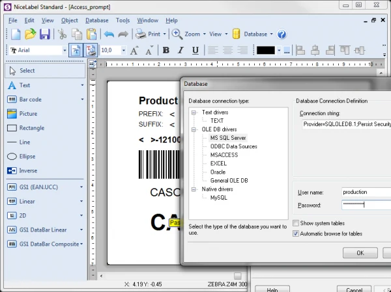Image resolution: width=391 pixels, height=292 pixels.
Task: Click the Password field
Action: [366, 205]
